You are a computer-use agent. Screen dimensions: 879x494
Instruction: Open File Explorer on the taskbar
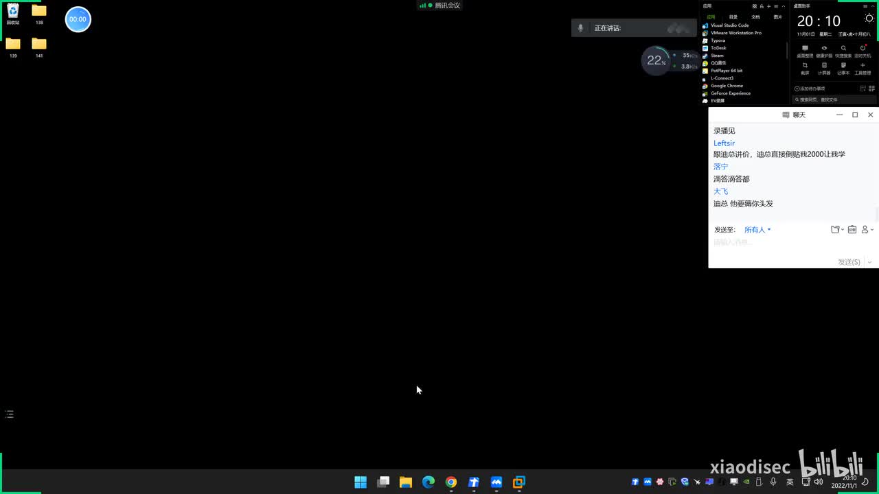pos(406,482)
